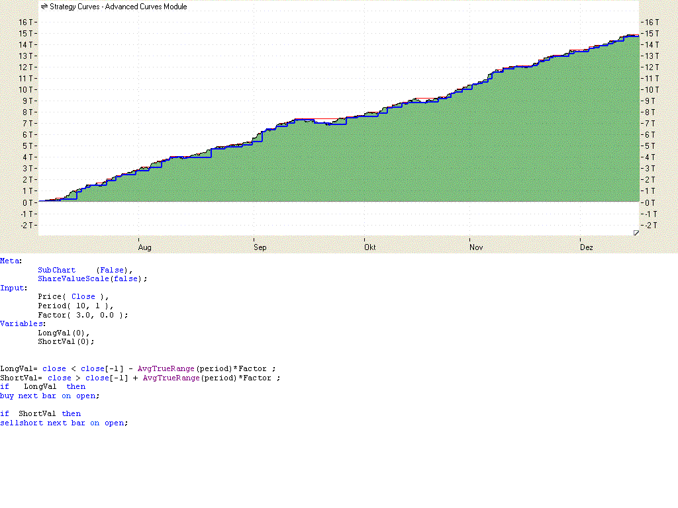
Task: Click the Meta: keyword in the code
Action: (x=11, y=261)
